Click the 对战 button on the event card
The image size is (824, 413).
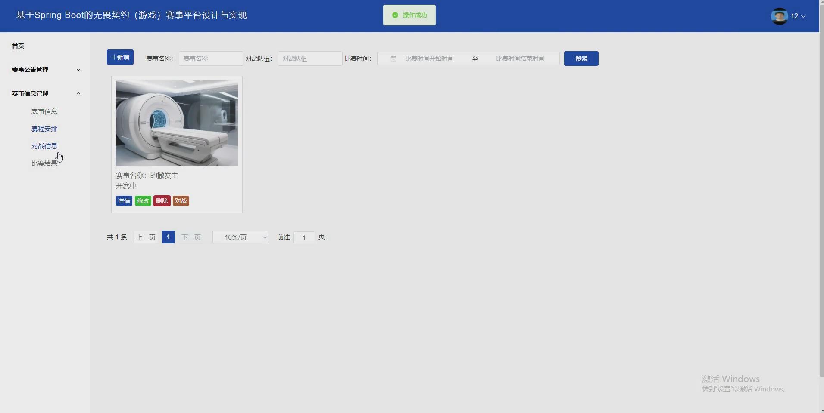pos(180,200)
